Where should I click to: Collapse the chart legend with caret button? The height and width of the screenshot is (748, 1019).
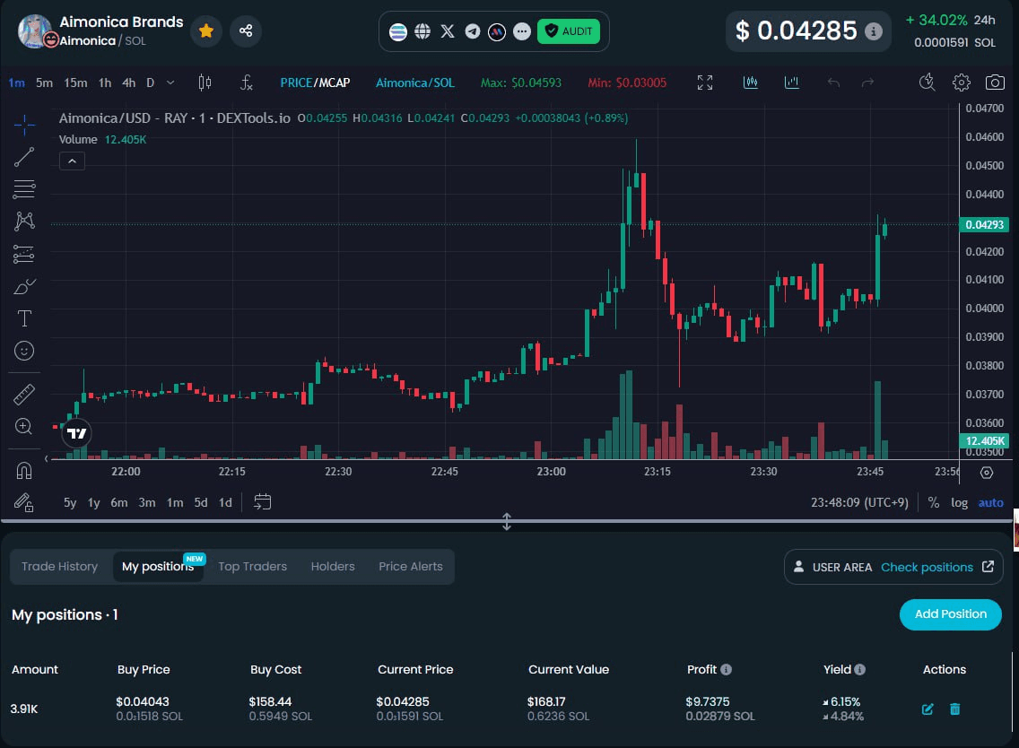pyautogui.click(x=72, y=161)
